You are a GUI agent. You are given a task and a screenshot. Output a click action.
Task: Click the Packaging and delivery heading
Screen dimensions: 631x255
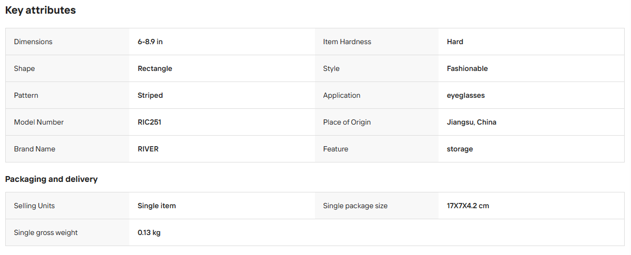coord(52,179)
